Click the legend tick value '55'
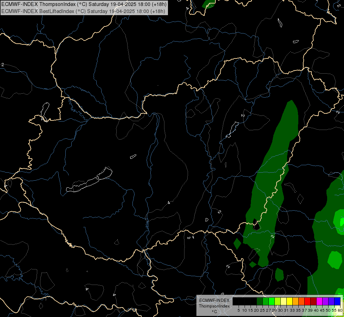Image resolution: width=344 pixels, height=317 pixels. coord(335,310)
